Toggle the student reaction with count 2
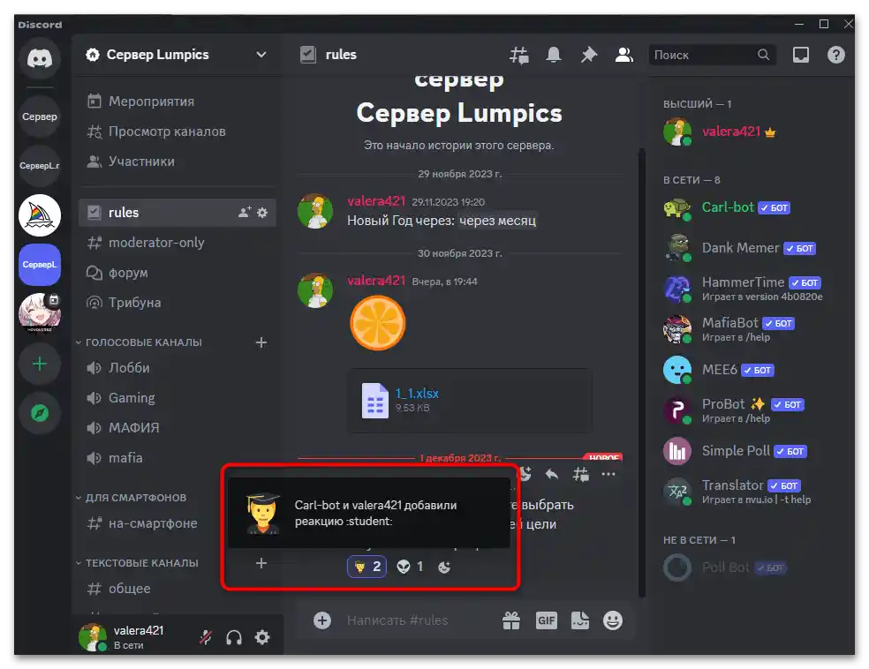The height and width of the screenshot is (669, 869). point(366,567)
